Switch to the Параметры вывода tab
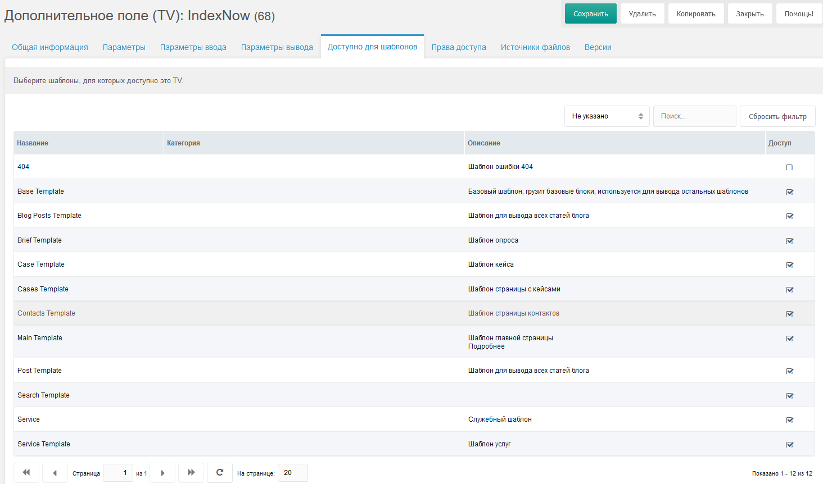823x484 pixels. click(x=277, y=47)
